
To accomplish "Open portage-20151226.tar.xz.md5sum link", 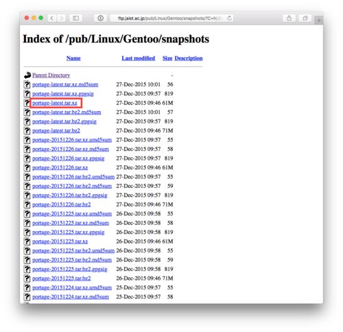I will (x=71, y=149).
